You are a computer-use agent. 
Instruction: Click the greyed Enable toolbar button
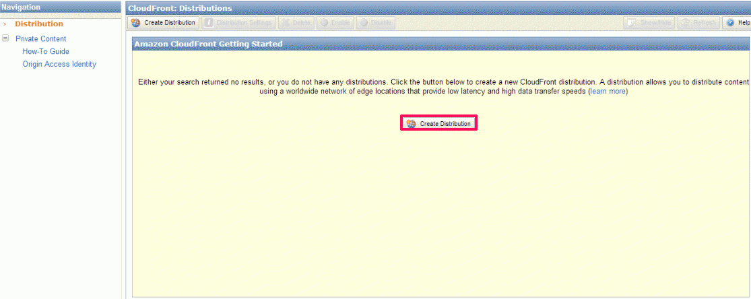[335, 22]
